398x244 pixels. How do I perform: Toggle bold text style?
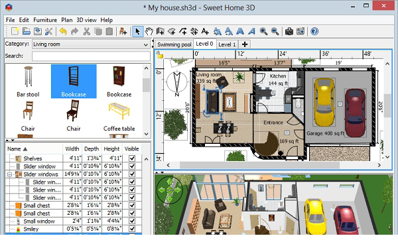[240, 31]
